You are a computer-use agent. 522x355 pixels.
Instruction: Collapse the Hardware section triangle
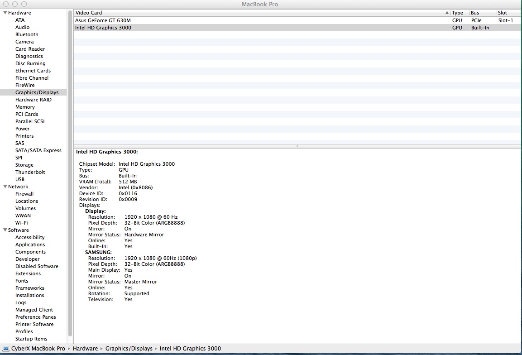click(5, 13)
